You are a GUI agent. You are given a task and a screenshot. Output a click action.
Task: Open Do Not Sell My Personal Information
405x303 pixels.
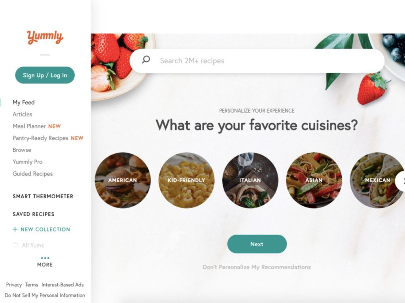(x=45, y=295)
